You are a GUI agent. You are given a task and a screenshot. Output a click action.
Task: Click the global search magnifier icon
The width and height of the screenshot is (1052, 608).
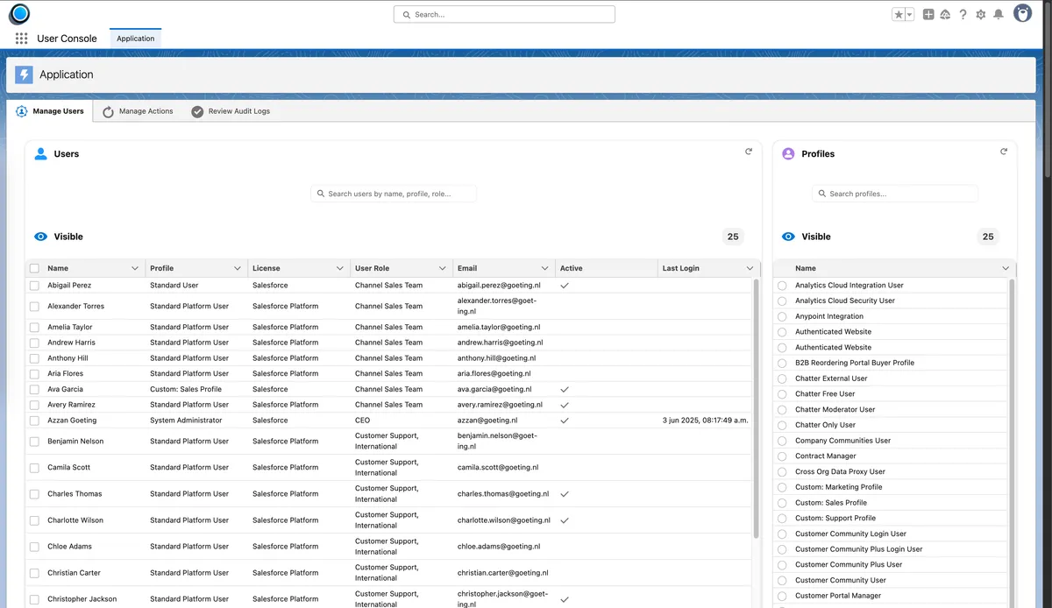click(407, 15)
